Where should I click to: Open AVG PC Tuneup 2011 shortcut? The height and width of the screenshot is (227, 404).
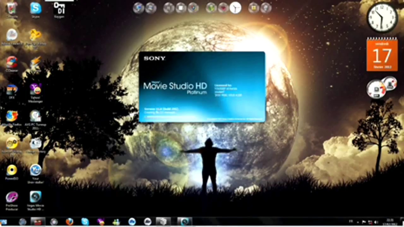pos(35,120)
